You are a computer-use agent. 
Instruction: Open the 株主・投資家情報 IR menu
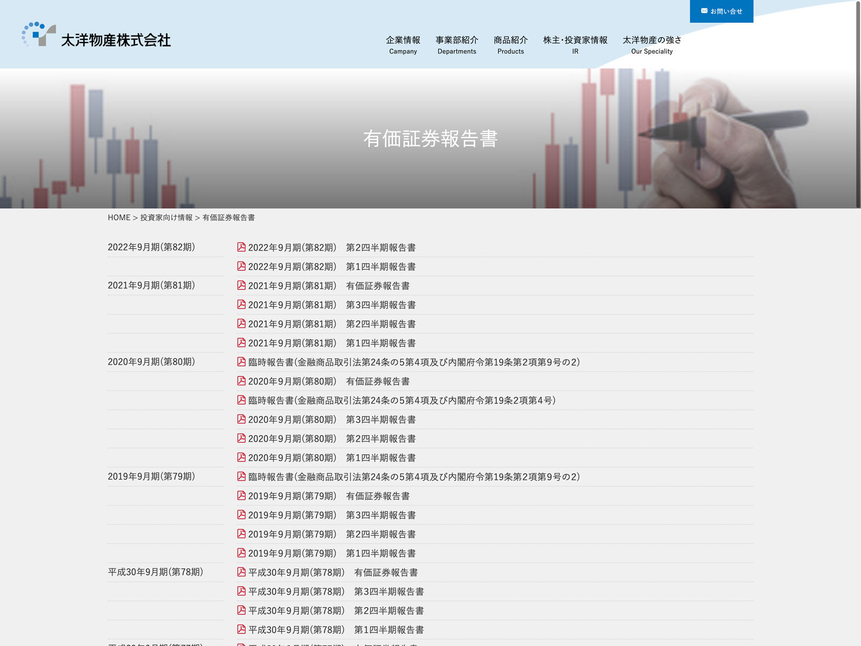(575, 45)
